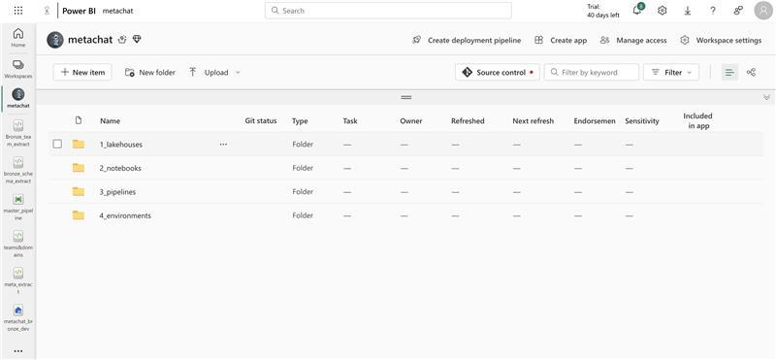
Task: Click the Endorsement column header
Action: 595,121
